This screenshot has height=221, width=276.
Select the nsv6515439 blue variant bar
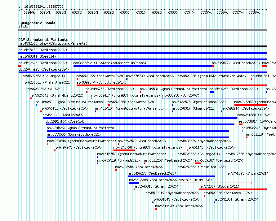[x=143, y=53]
